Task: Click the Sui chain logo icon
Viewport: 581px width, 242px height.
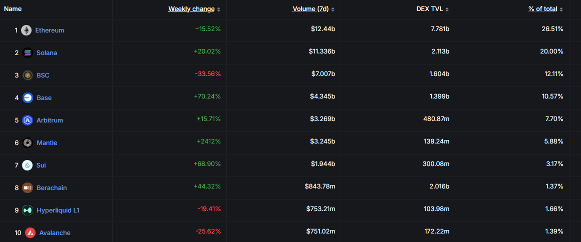Action: [28, 165]
